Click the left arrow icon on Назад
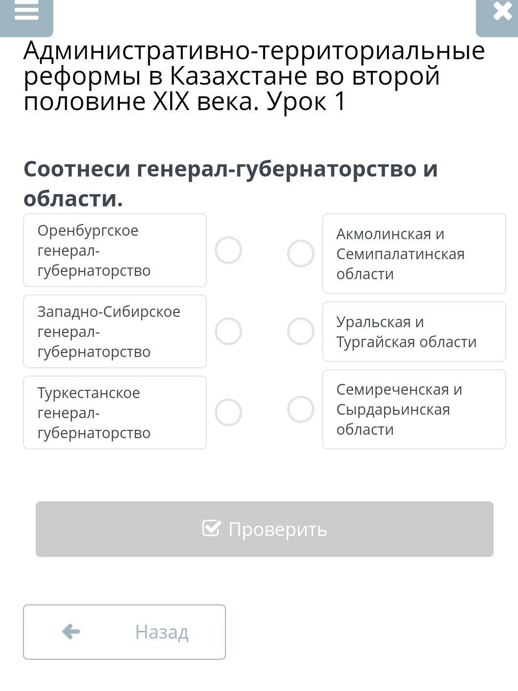The width and height of the screenshot is (518, 691). tap(71, 632)
